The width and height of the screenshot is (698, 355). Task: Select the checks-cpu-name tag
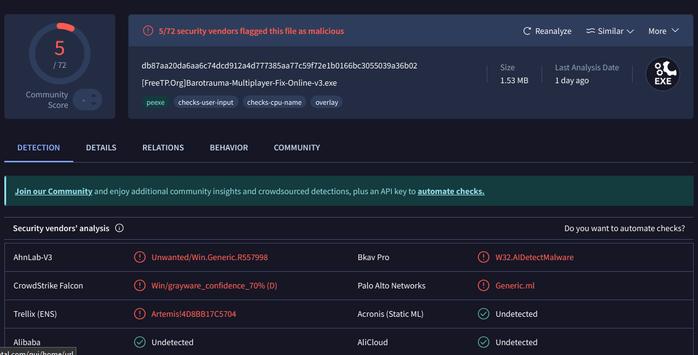click(274, 102)
